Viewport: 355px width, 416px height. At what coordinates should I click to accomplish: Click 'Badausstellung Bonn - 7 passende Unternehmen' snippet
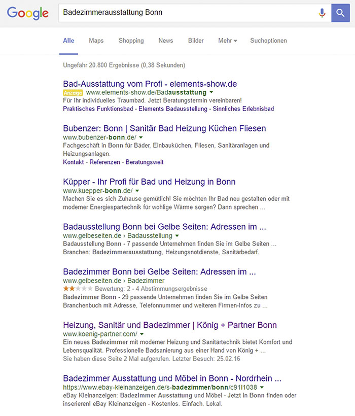coord(170,248)
